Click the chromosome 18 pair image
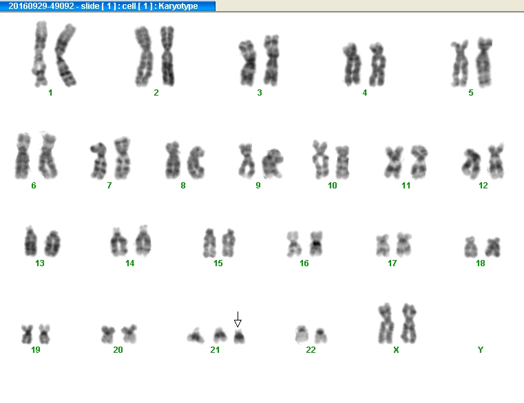 click(482, 247)
